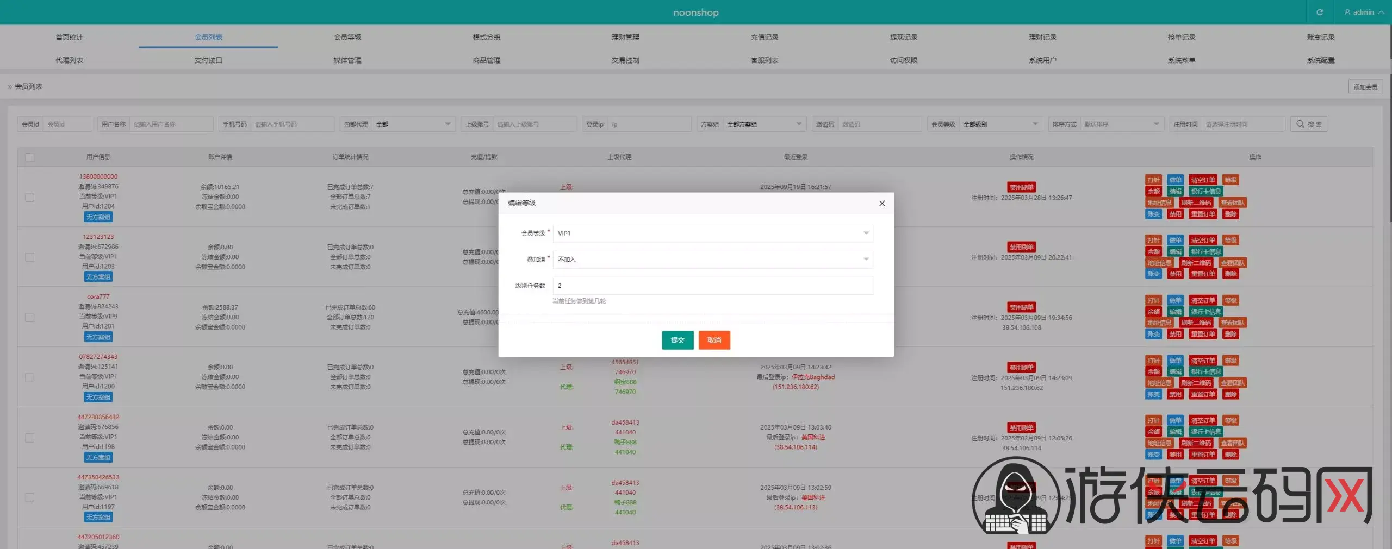The height and width of the screenshot is (549, 1392).
Task: Click 禁用刷单 tag for user 123123123
Action: (x=1021, y=247)
